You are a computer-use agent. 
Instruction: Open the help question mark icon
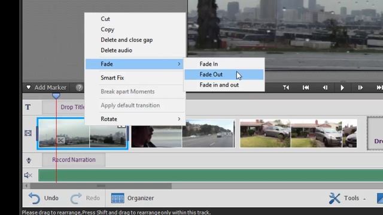(x=79, y=88)
